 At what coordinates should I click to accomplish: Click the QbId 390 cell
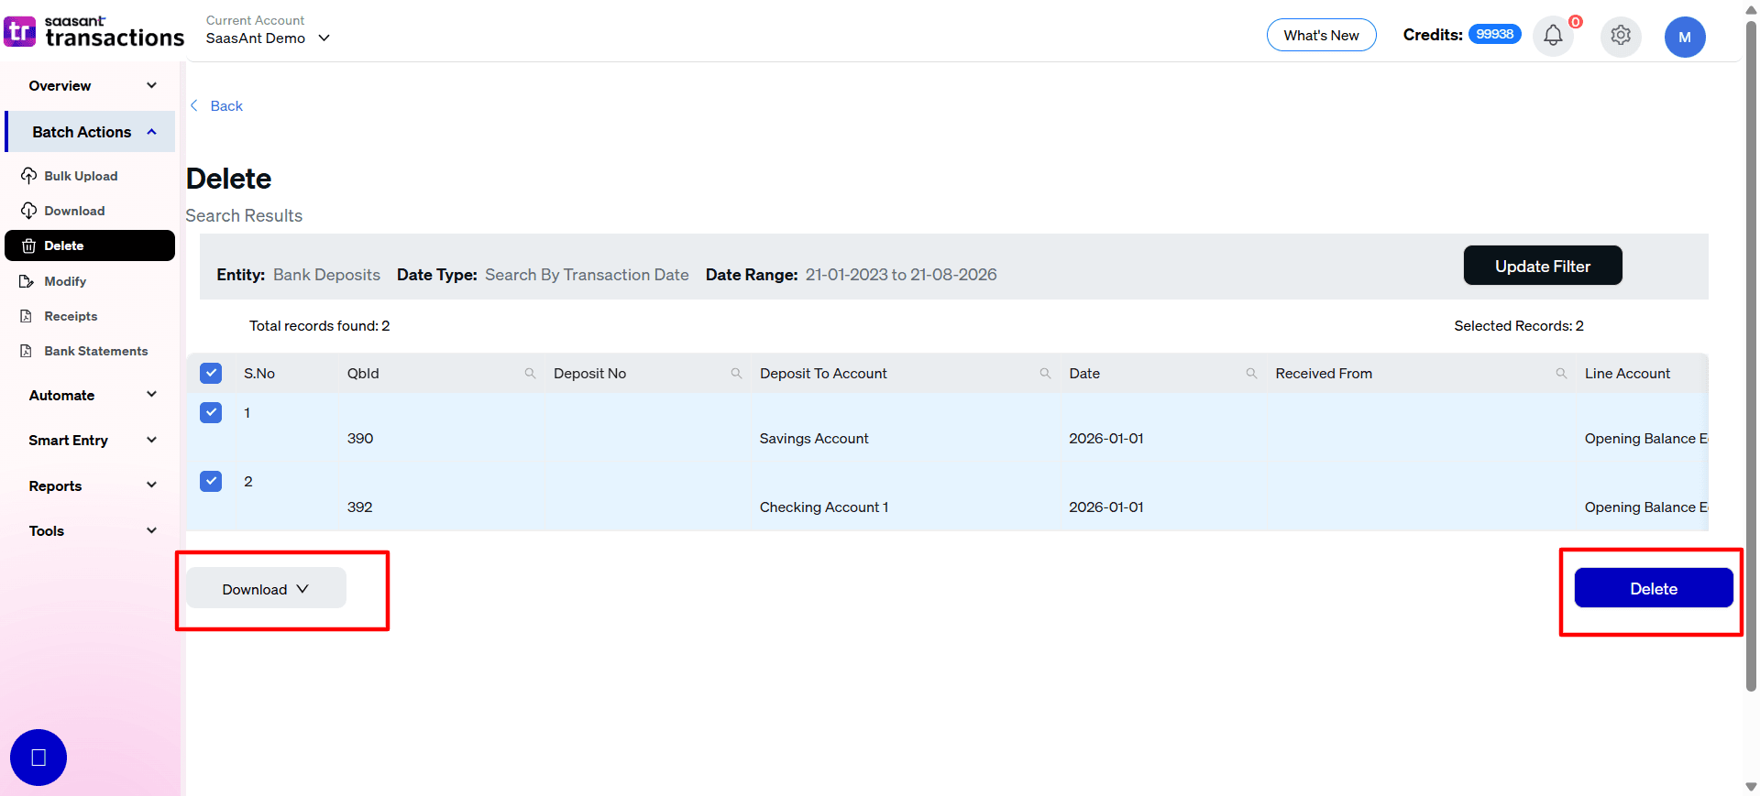pyautogui.click(x=360, y=439)
